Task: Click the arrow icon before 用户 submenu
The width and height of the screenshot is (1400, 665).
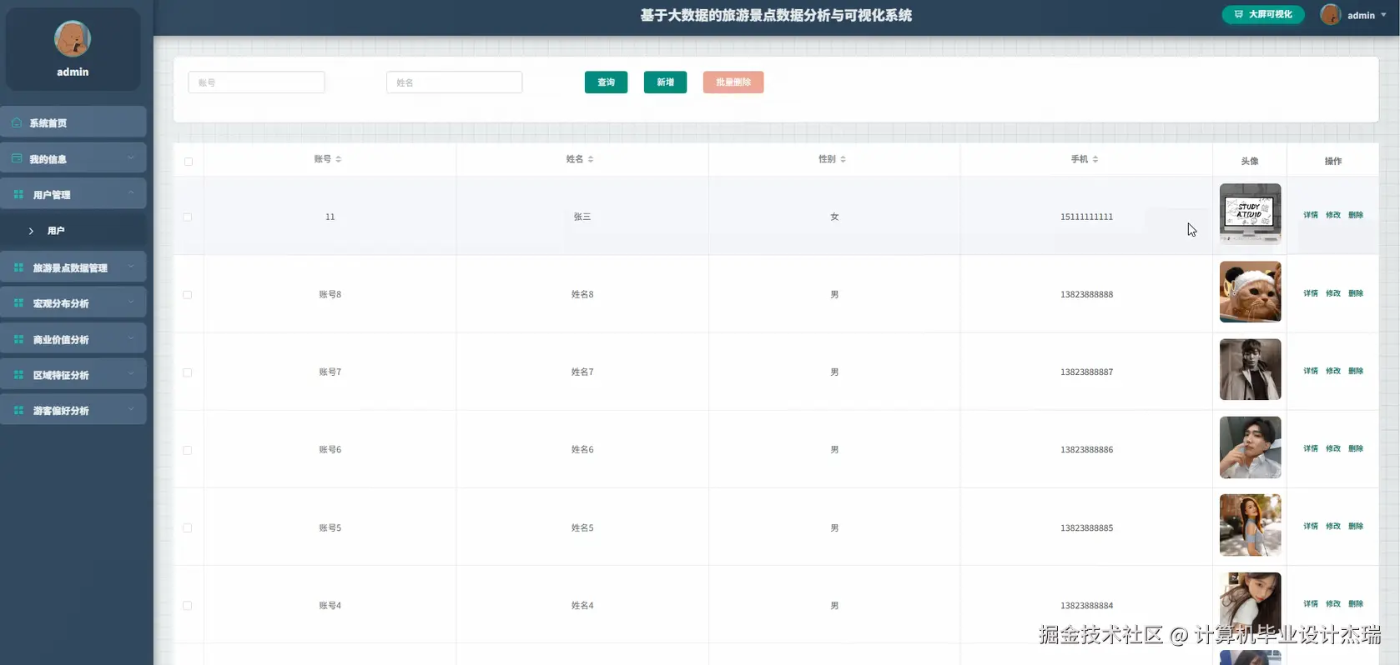Action: pos(31,231)
